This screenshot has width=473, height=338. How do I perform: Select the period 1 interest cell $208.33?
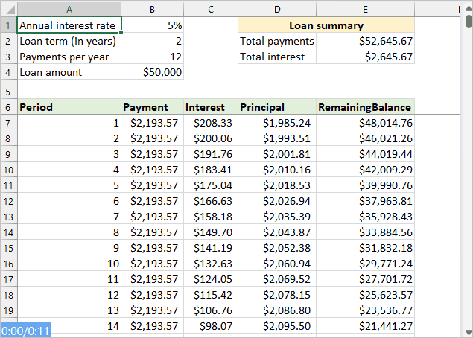pyautogui.click(x=210, y=123)
